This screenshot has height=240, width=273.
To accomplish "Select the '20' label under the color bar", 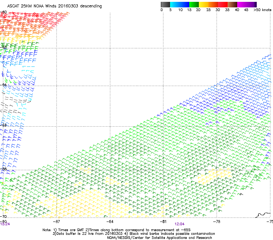I will click(198, 10).
